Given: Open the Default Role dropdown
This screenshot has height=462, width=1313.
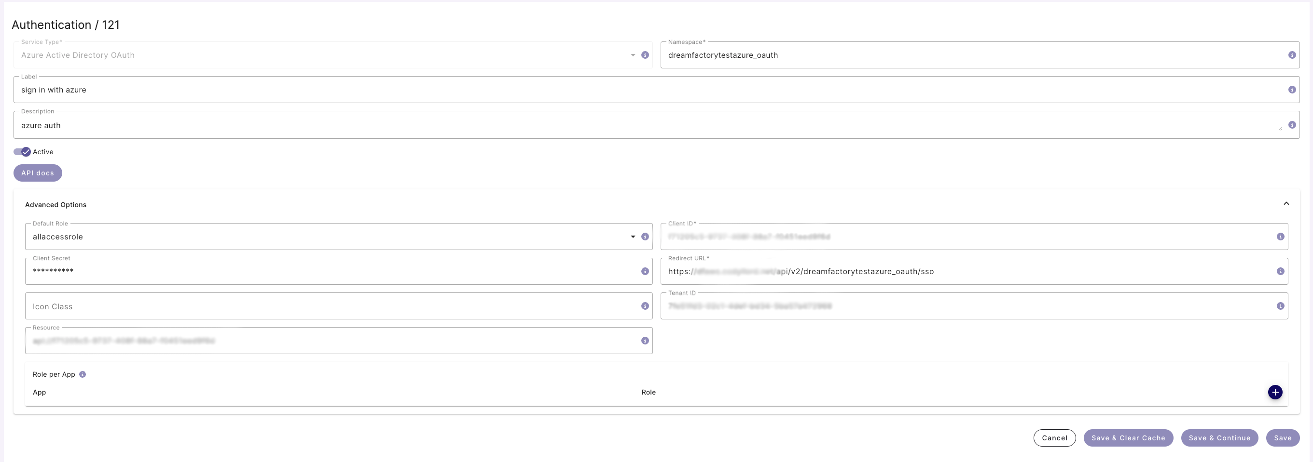Looking at the screenshot, I should [x=634, y=236].
